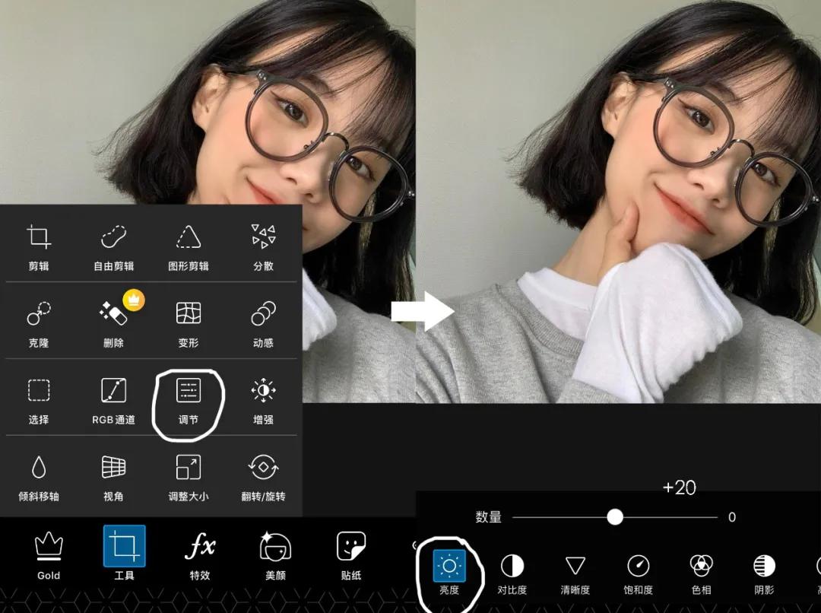Open the 克隆 clone tool
Viewport: 821px width, 613px height.
click(x=40, y=323)
